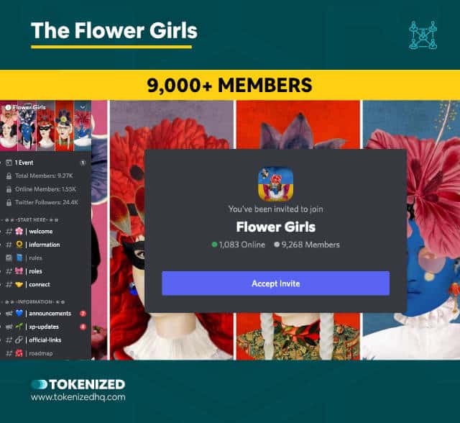Image resolution: width=460 pixels, height=423 pixels.
Task: Click the 1 Event calendar icon
Action: pos(9,163)
